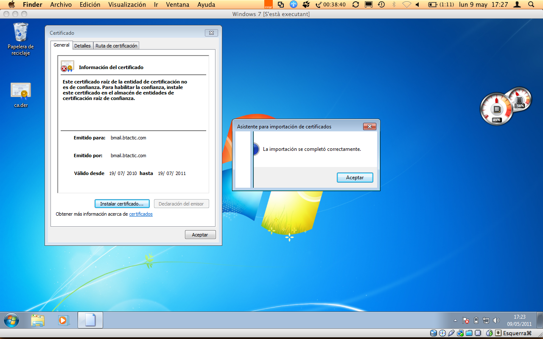Image resolution: width=543 pixels, height=339 pixels.
Task: Open the Ir menu
Action: pyautogui.click(x=156, y=5)
